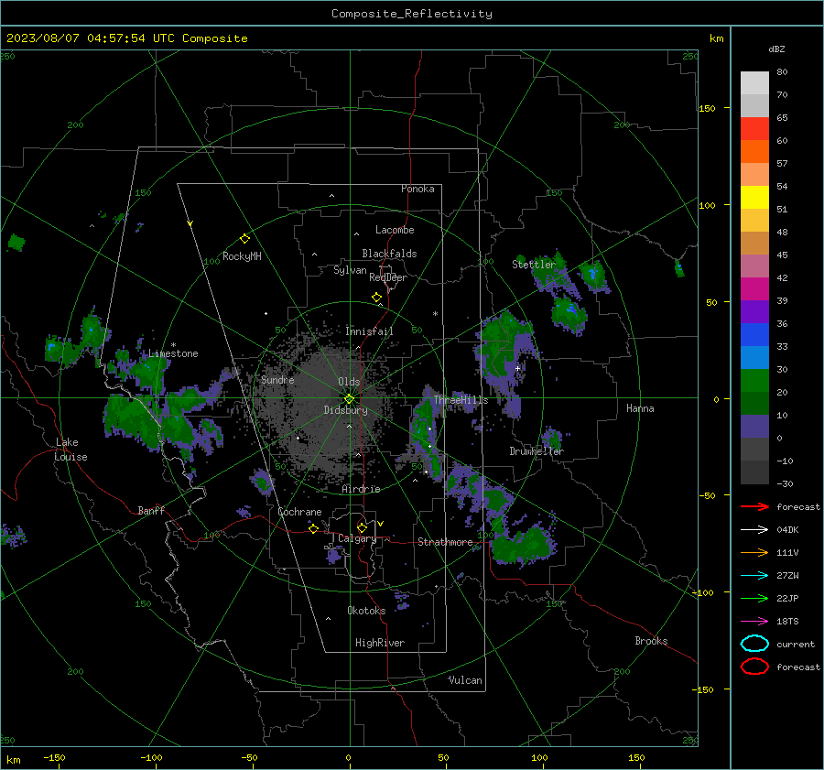Viewport: 824px width, 770px height.
Task: Click the red forecast arrow in legend
Action: click(x=754, y=506)
